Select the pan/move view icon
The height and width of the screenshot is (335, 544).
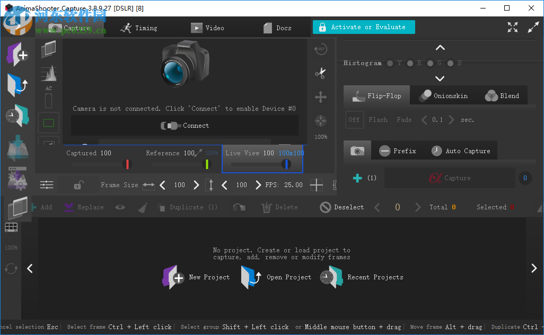click(320, 97)
